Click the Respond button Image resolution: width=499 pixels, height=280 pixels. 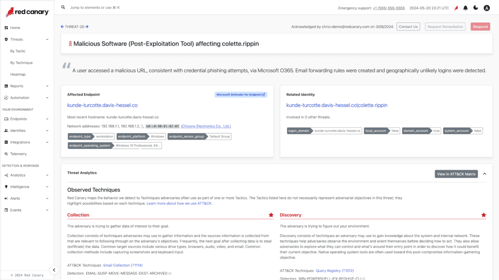480,27
